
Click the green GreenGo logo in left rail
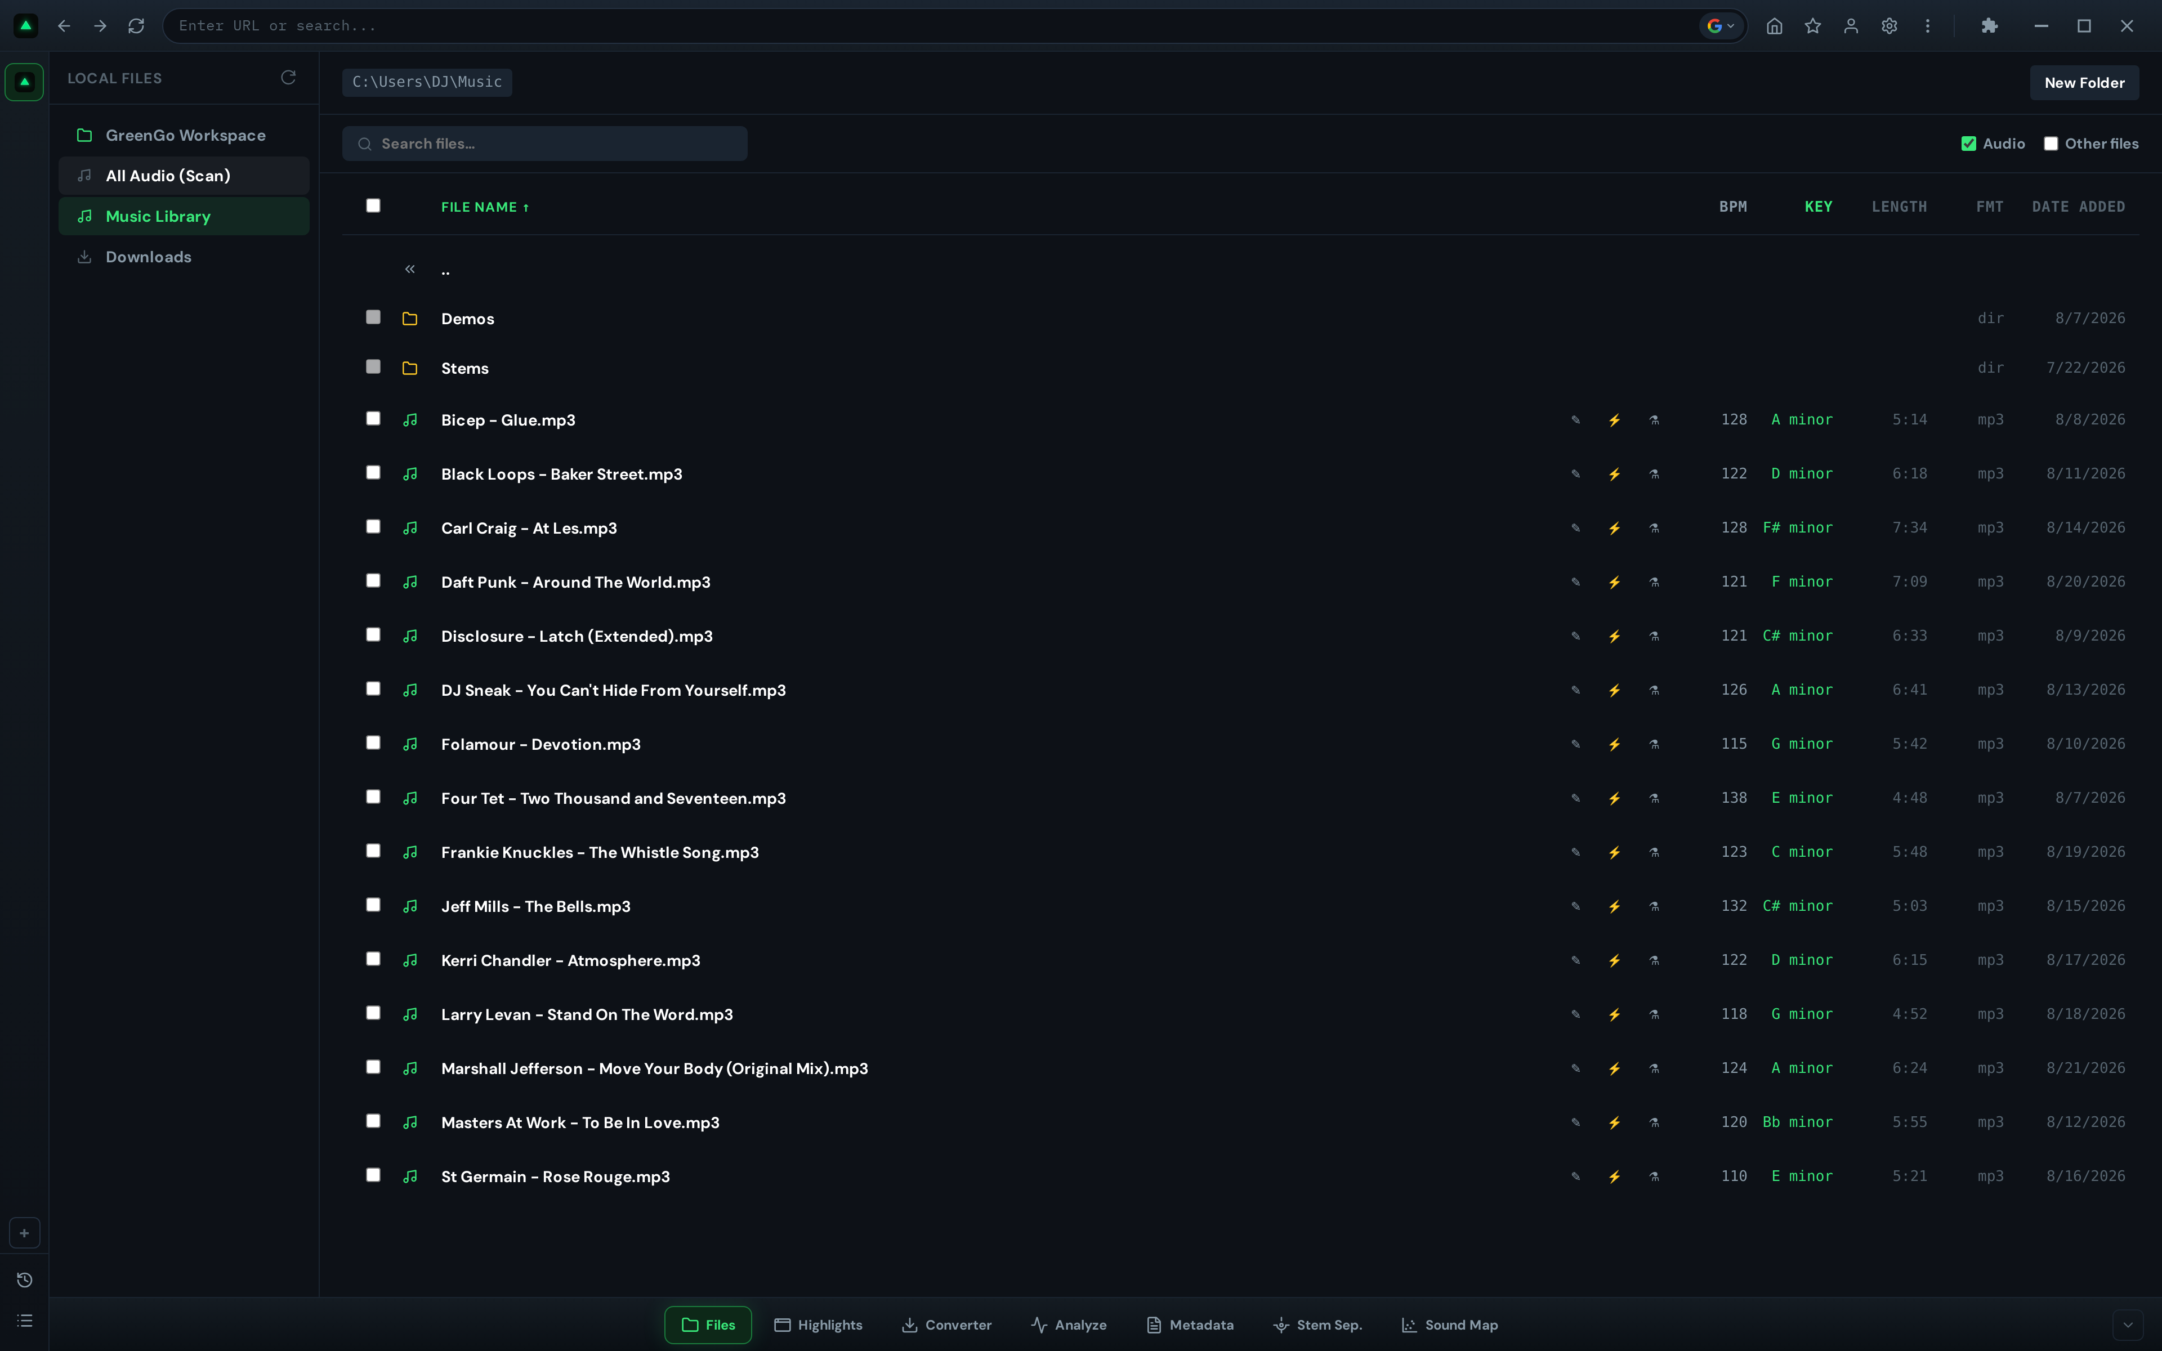[25, 82]
